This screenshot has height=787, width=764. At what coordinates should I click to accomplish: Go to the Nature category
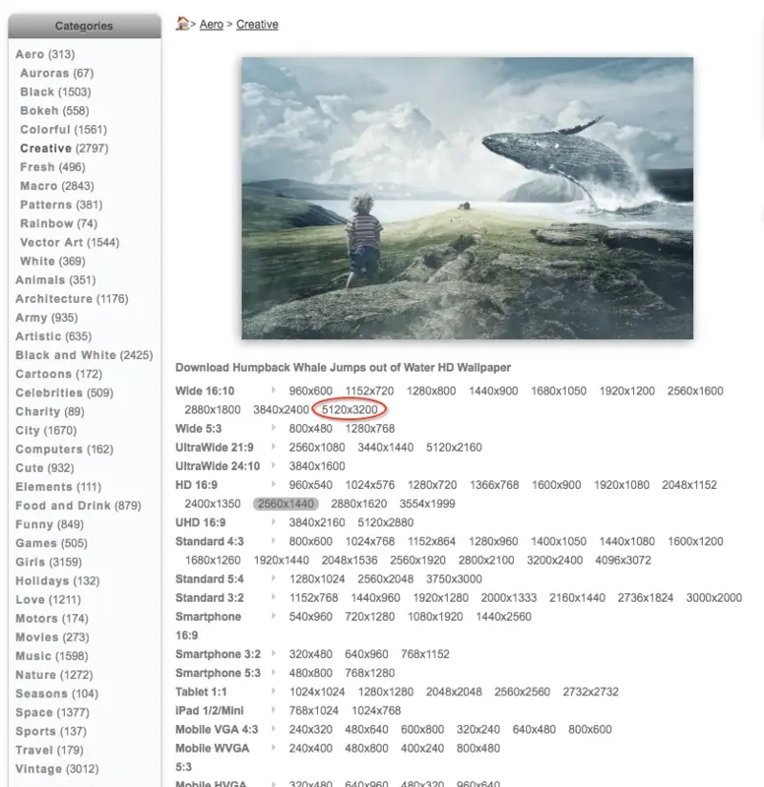pos(54,675)
